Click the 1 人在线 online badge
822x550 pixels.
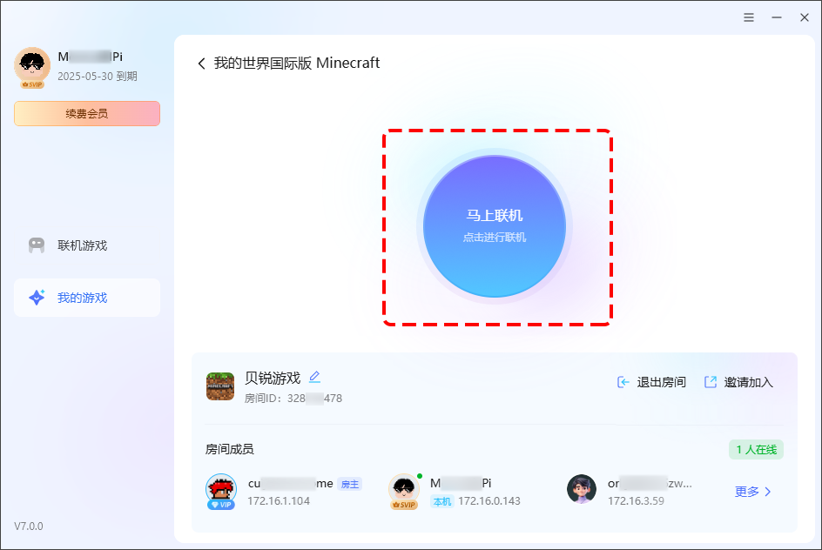[x=756, y=449]
